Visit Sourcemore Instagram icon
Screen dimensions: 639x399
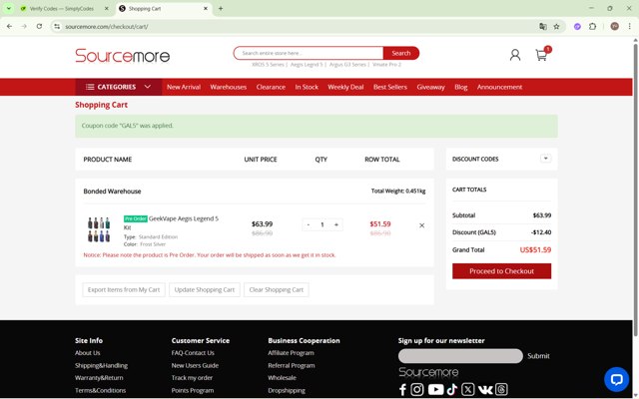(x=417, y=390)
